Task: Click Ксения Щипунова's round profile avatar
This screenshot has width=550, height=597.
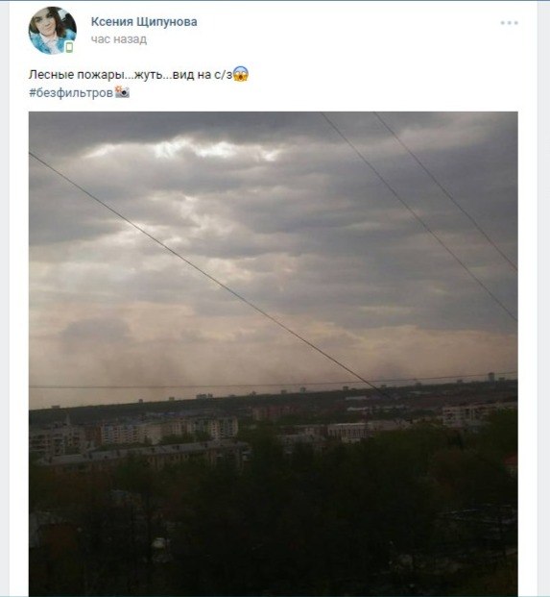Action: 53,30
